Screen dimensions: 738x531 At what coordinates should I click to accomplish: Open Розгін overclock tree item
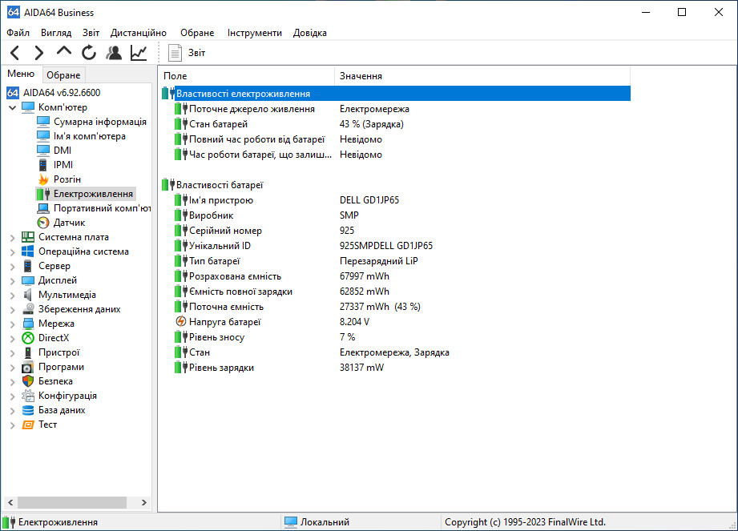point(67,179)
